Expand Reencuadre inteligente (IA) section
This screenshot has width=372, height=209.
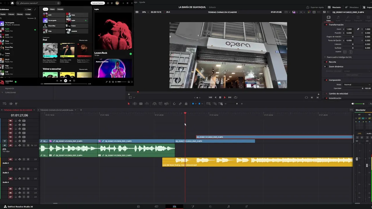point(325,57)
